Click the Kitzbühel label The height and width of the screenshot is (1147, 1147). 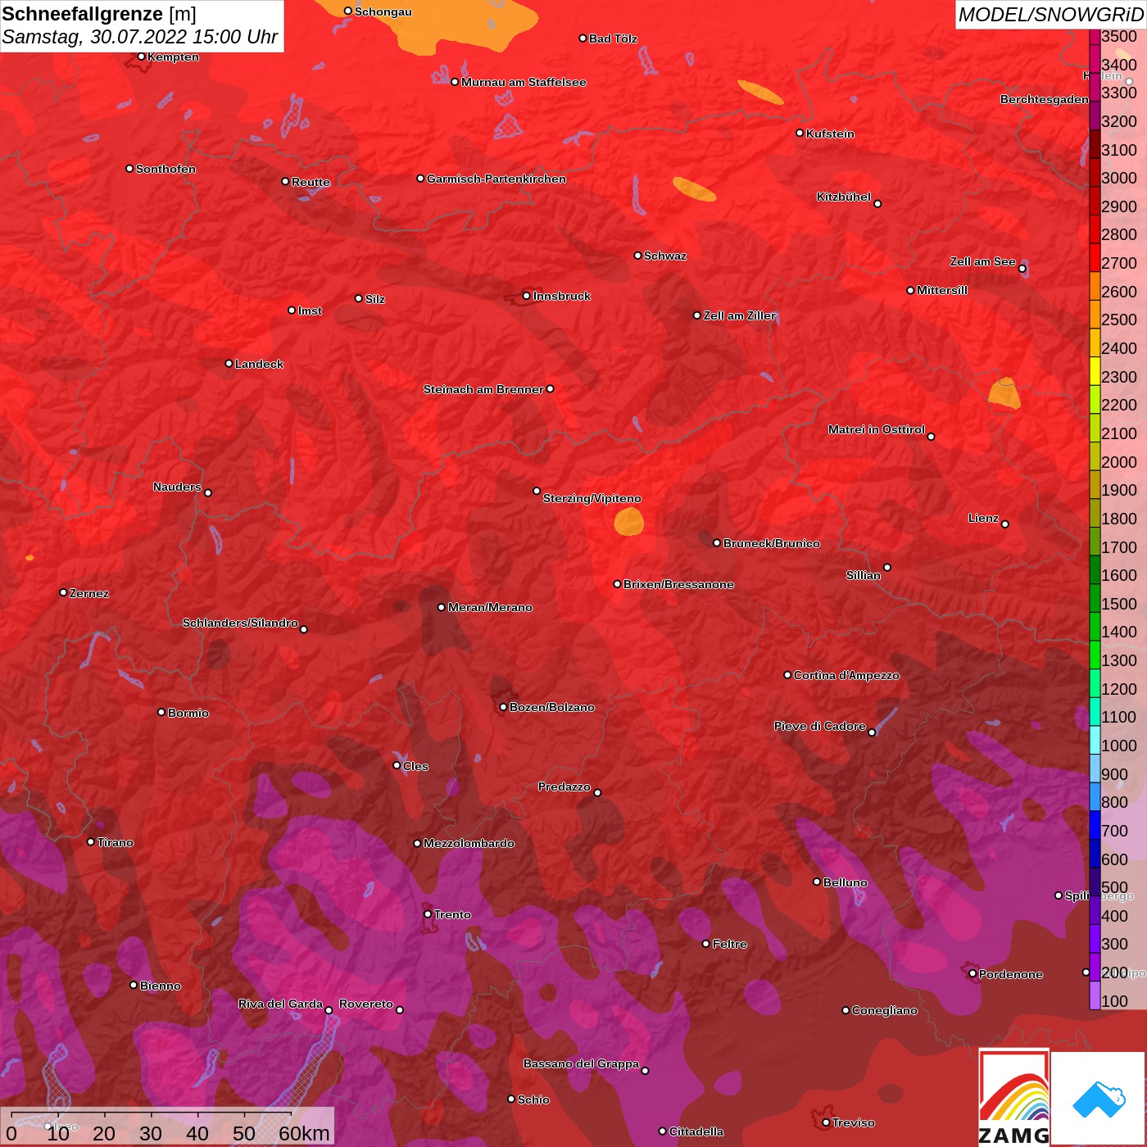click(x=844, y=197)
